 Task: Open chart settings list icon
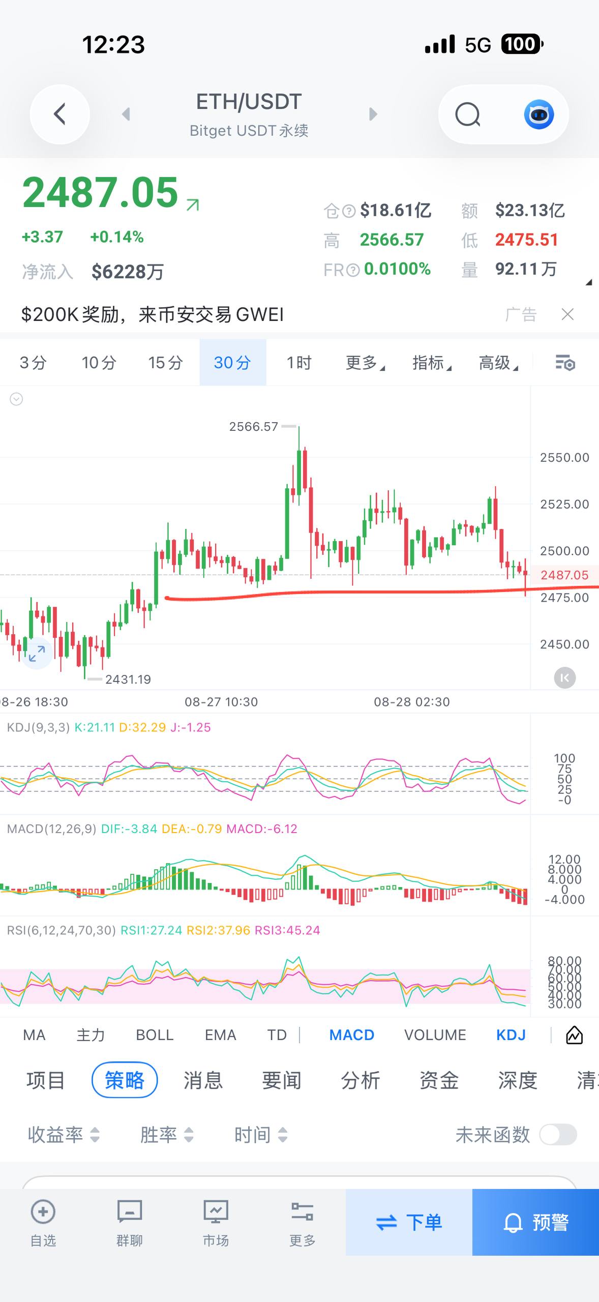tap(565, 363)
